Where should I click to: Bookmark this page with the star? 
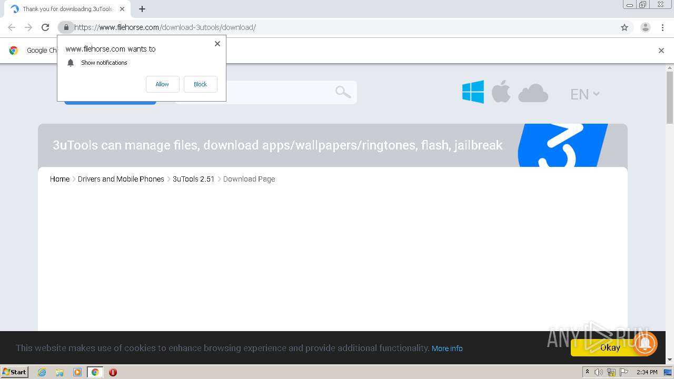click(625, 27)
